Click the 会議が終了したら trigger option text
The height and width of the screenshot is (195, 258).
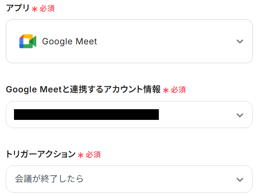pyautogui.click(x=49, y=179)
